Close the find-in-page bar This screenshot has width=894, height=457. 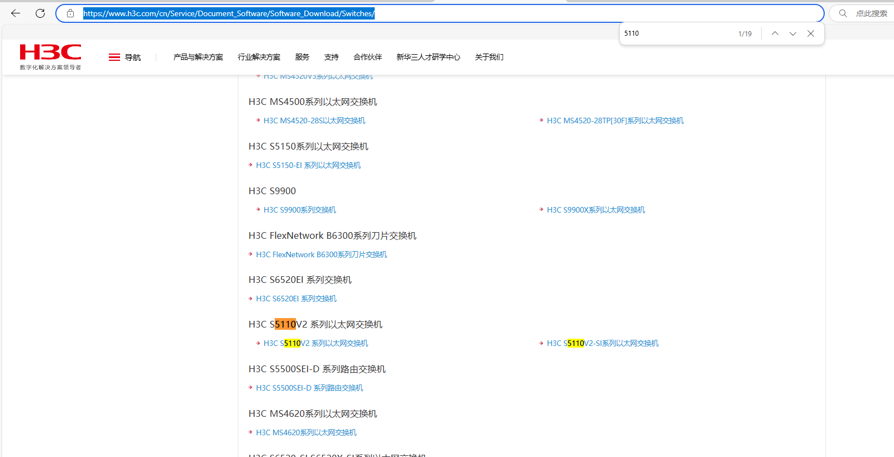[x=811, y=33]
